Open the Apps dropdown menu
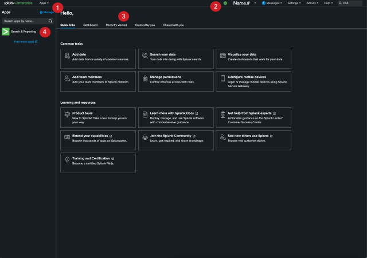 tap(44, 3)
